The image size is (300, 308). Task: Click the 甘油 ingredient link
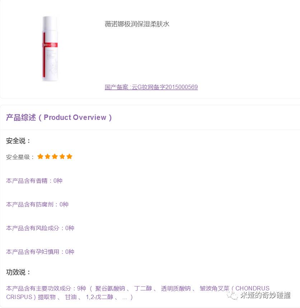[x=71, y=297]
